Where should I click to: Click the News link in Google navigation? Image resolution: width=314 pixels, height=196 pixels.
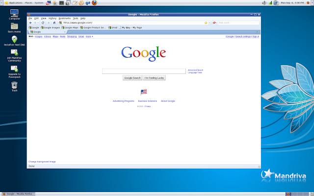click(x=62, y=36)
